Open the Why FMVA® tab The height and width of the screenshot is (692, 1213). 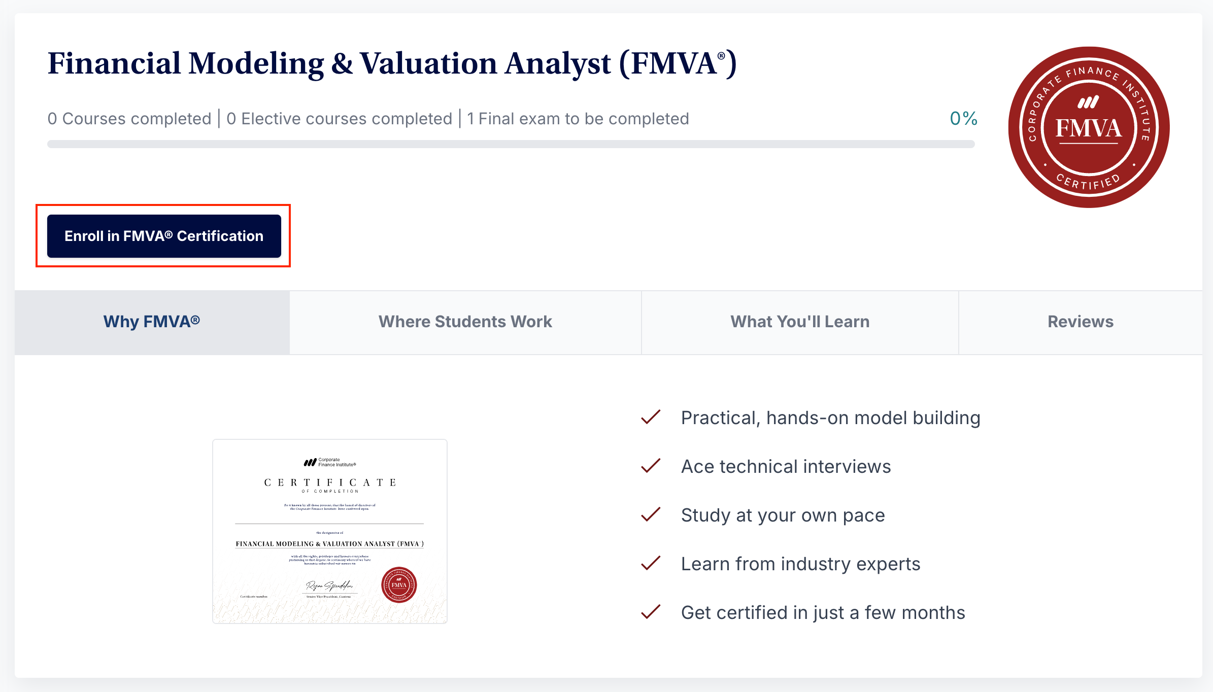coord(152,322)
